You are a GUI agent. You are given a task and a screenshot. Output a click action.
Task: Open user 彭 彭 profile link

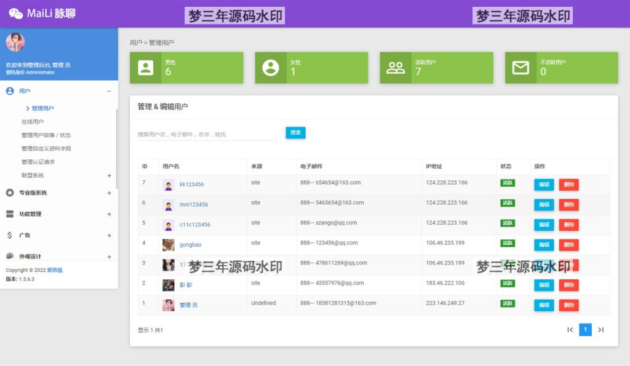186,285
